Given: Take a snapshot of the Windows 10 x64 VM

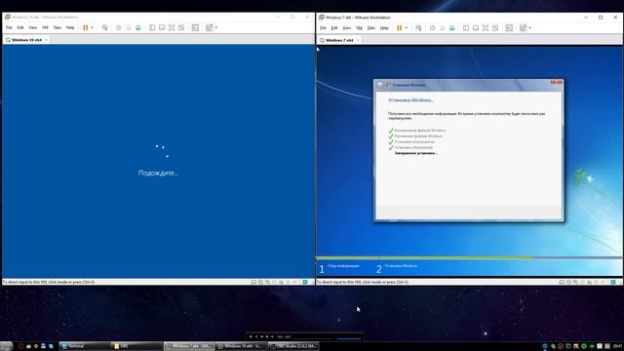Looking at the screenshot, I should pos(118,28).
